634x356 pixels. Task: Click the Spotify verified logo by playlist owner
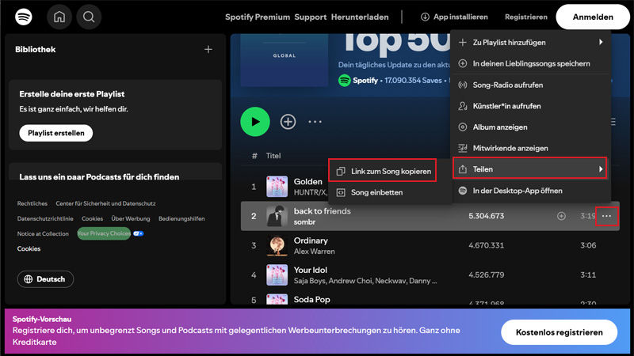[344, 81]
